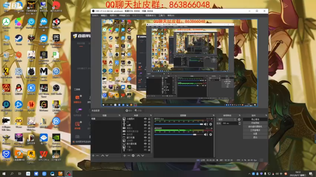Open WPS Office desktop icon

pyautogui.click(x=44, y=156)
